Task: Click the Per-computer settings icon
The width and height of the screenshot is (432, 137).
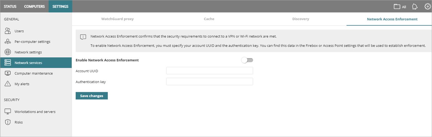Action: click(x=8, y=41)
